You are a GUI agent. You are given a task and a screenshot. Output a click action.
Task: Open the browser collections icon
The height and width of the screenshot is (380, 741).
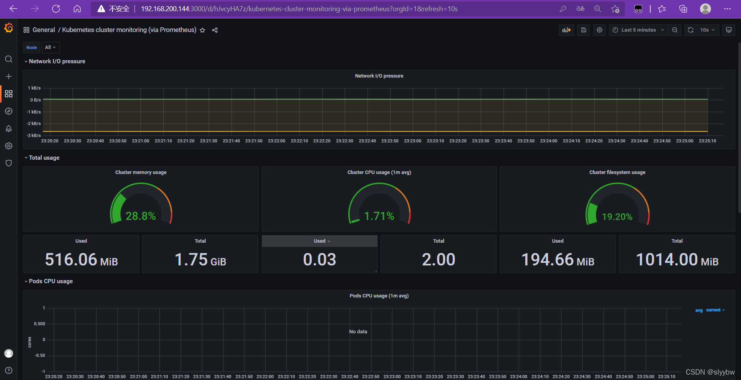tap(683, 9)
